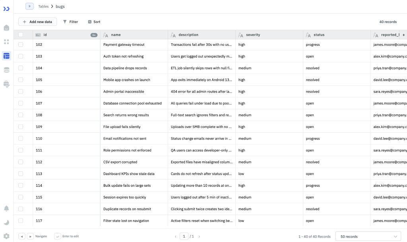
Task: Open settings via the gear icon
Action: pos(6,236)
